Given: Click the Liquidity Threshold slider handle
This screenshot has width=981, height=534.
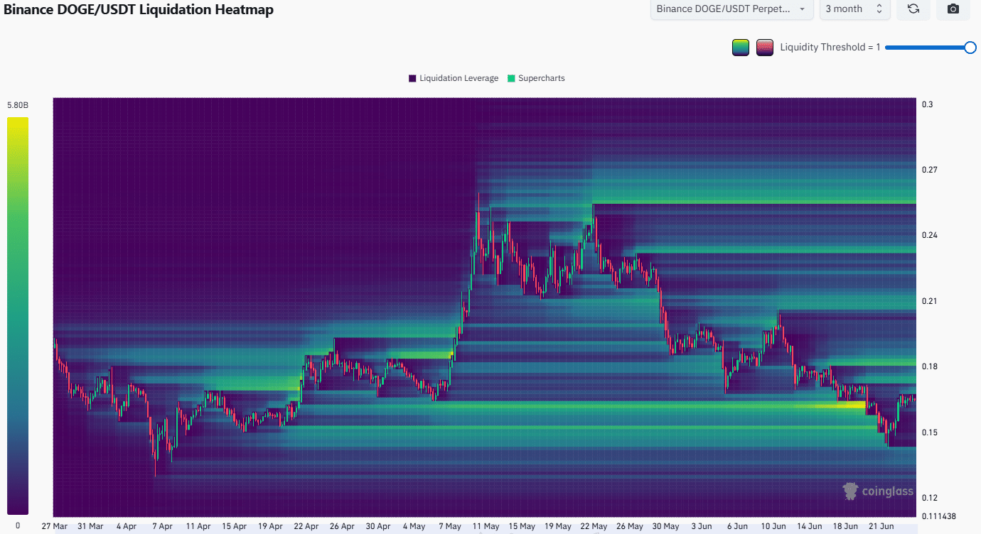Looking at the screenshot, I should [x=970, y=48].
